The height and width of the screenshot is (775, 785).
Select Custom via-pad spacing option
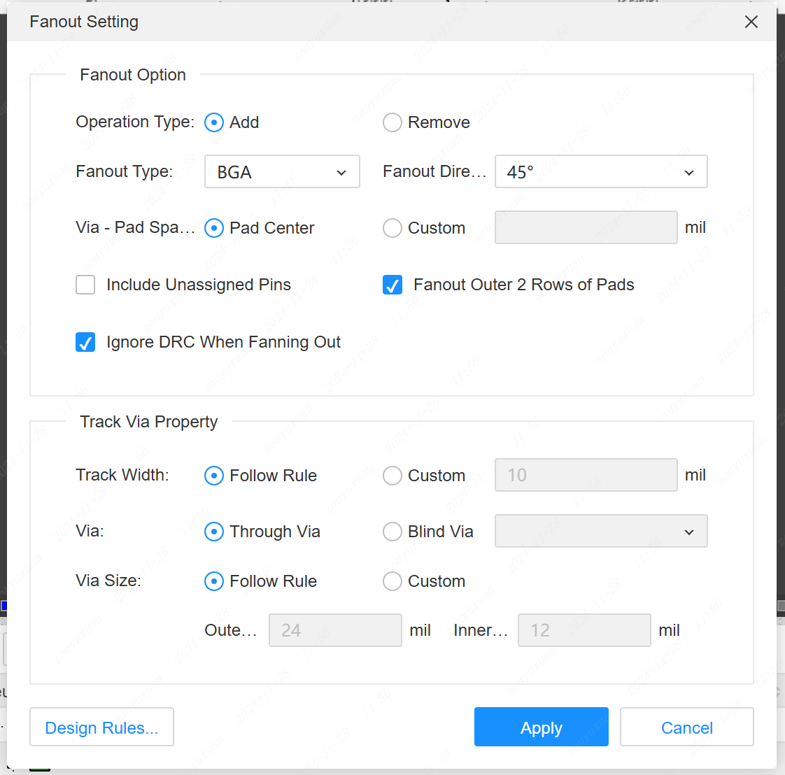(x=392, y=228)
